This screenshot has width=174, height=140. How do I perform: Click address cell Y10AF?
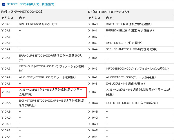click(9, 137)
